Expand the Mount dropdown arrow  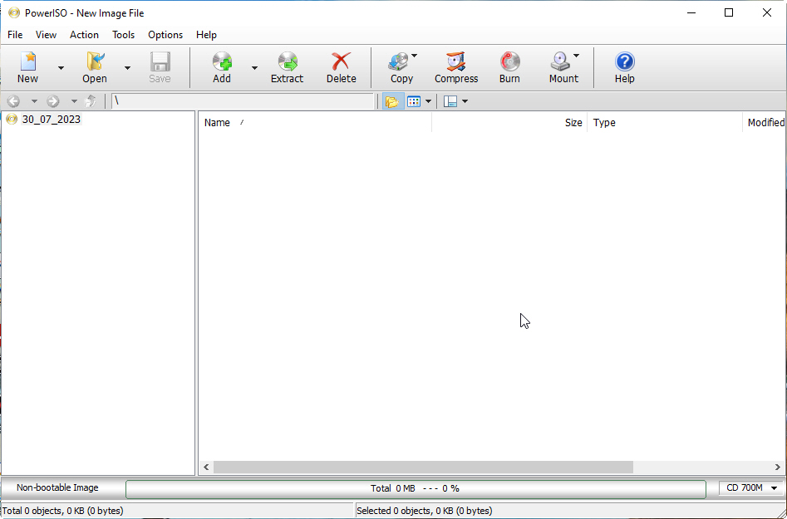click(576, 55)
